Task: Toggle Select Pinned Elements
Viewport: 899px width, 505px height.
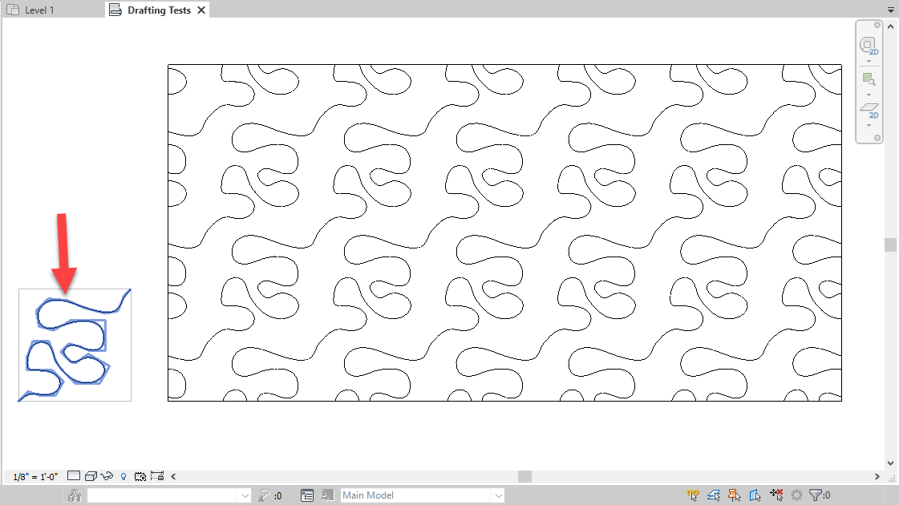Action: coord(734,495)
